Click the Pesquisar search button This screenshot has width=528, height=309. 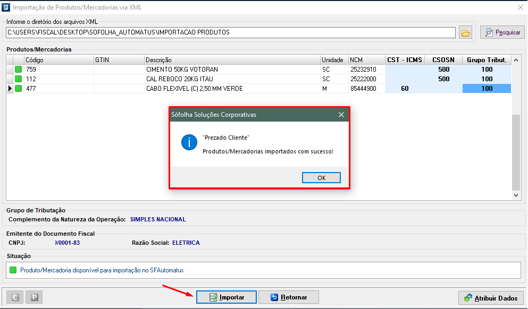tap(502, 32)
